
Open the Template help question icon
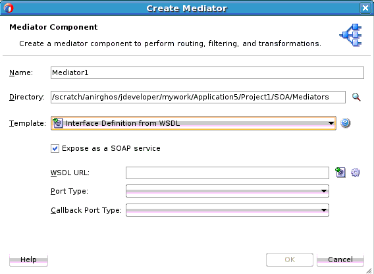(x=345, y=123)
